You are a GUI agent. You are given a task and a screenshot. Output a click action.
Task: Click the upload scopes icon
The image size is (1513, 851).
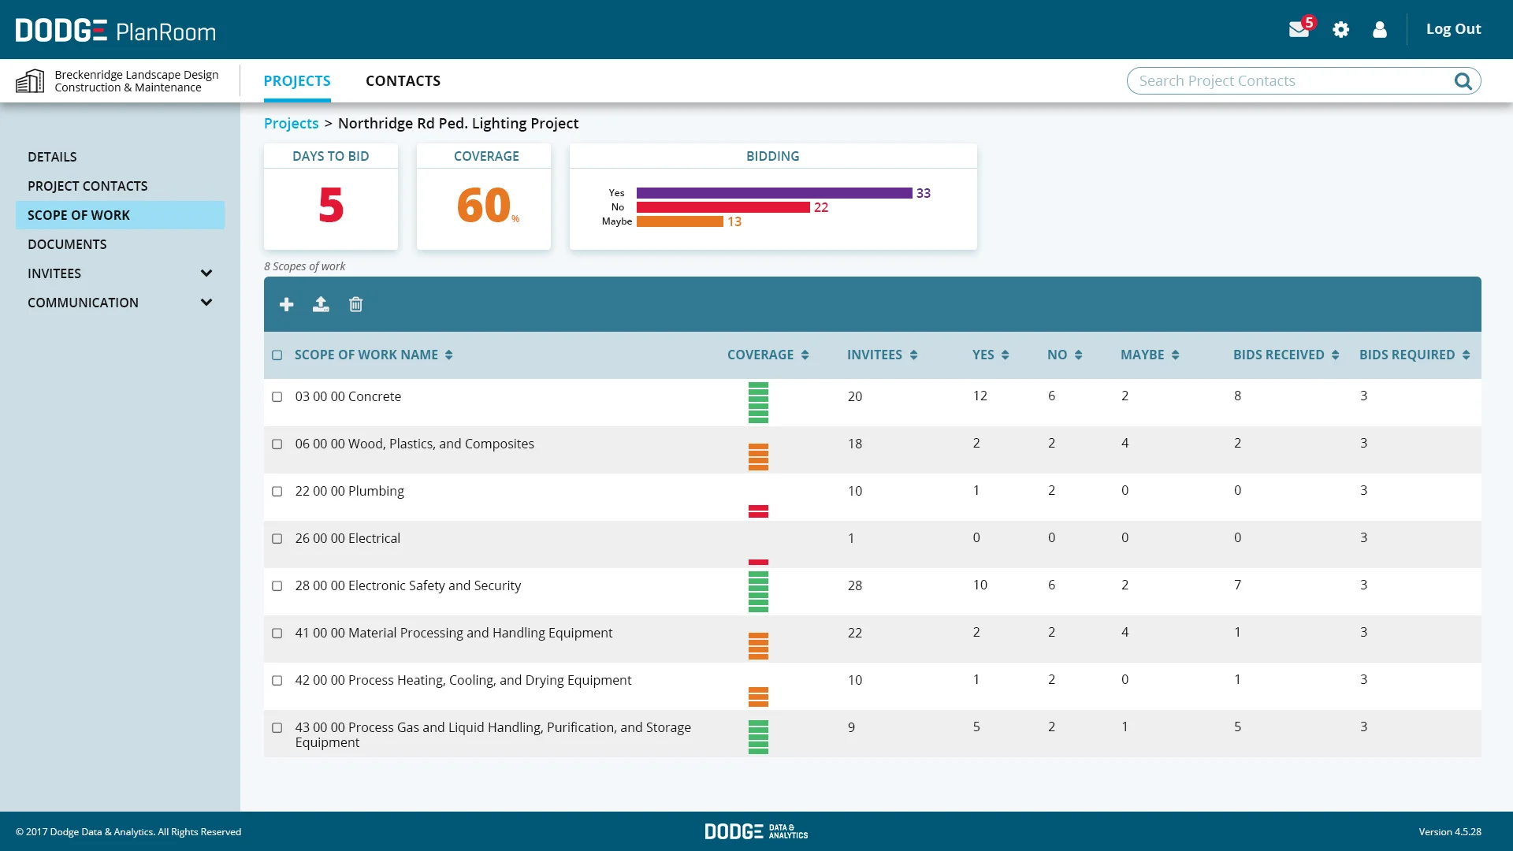click(x=321, y=304)
